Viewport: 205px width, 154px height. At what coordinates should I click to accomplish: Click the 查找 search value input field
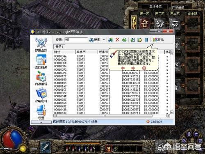click(76, 40)
